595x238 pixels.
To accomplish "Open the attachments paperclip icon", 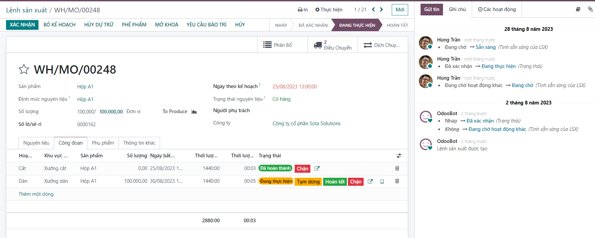I will (x=590, y=9).
